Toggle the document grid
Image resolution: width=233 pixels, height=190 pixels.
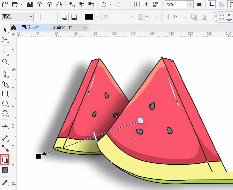(x=222, y=4)
